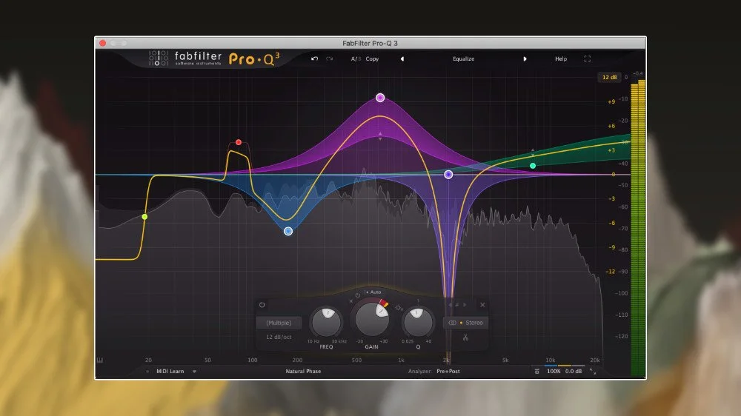Open the MIDI Learn dropdown arrow
Screen dimensions: 741x416
click(194, 372)
